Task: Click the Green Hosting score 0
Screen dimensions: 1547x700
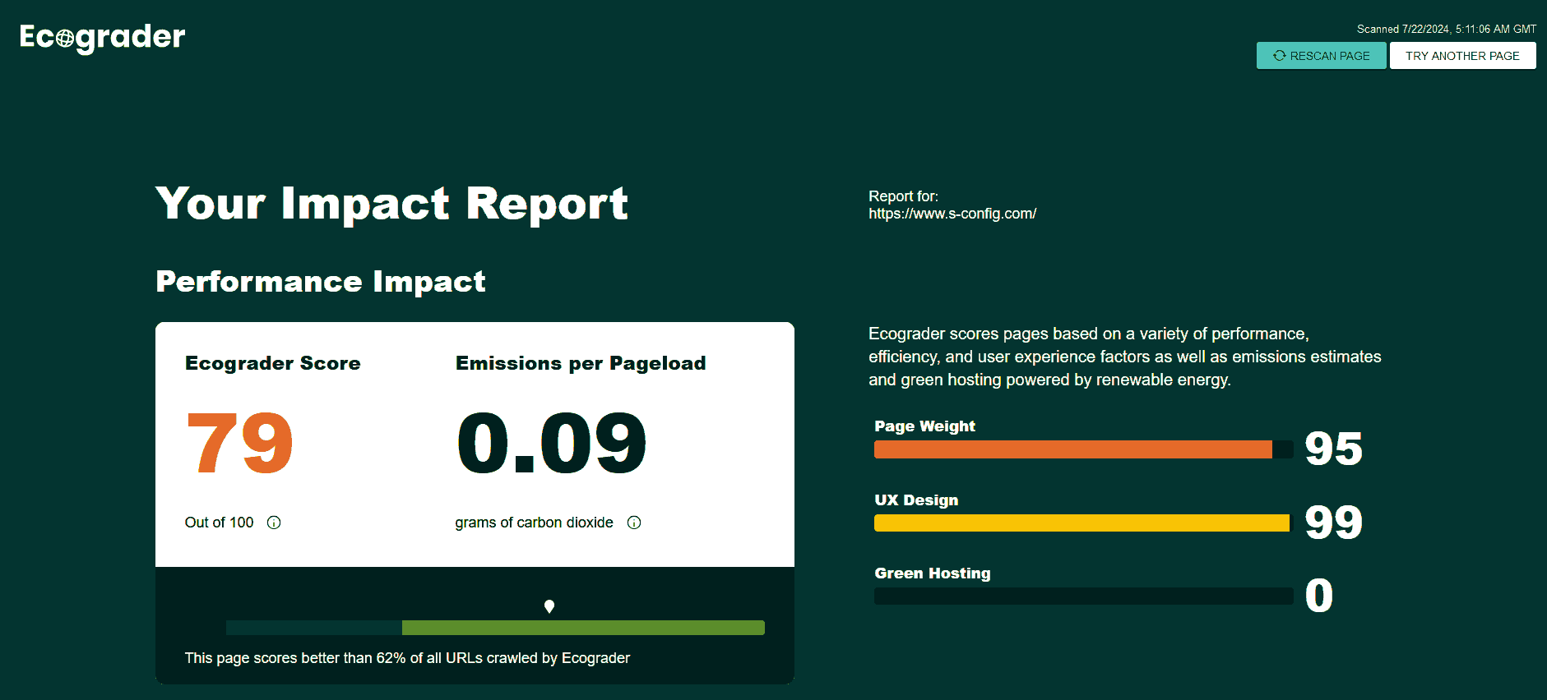Action: point(1319,596)
